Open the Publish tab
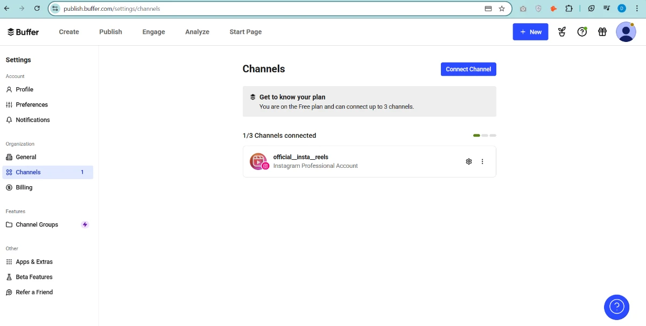The height and width of the screenshot is (326, 646). [110, 32]
